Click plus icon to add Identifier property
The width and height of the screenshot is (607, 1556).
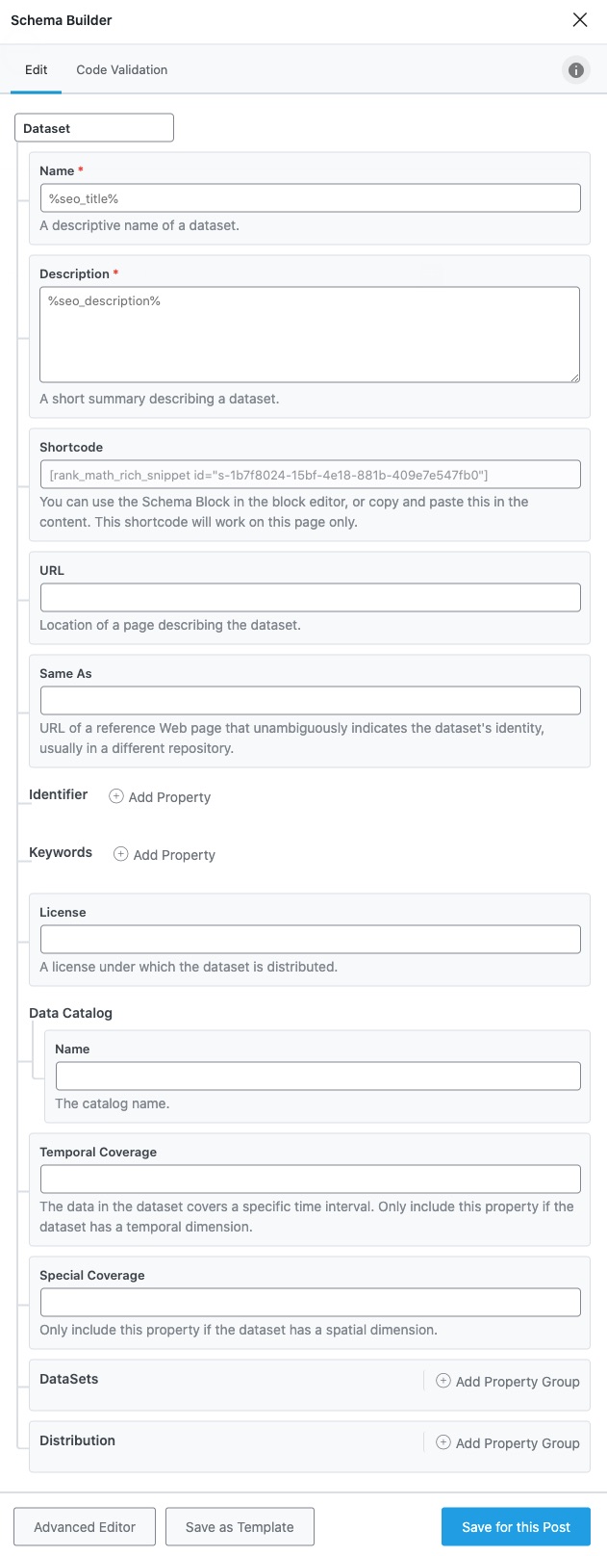[x=116, y=796]
